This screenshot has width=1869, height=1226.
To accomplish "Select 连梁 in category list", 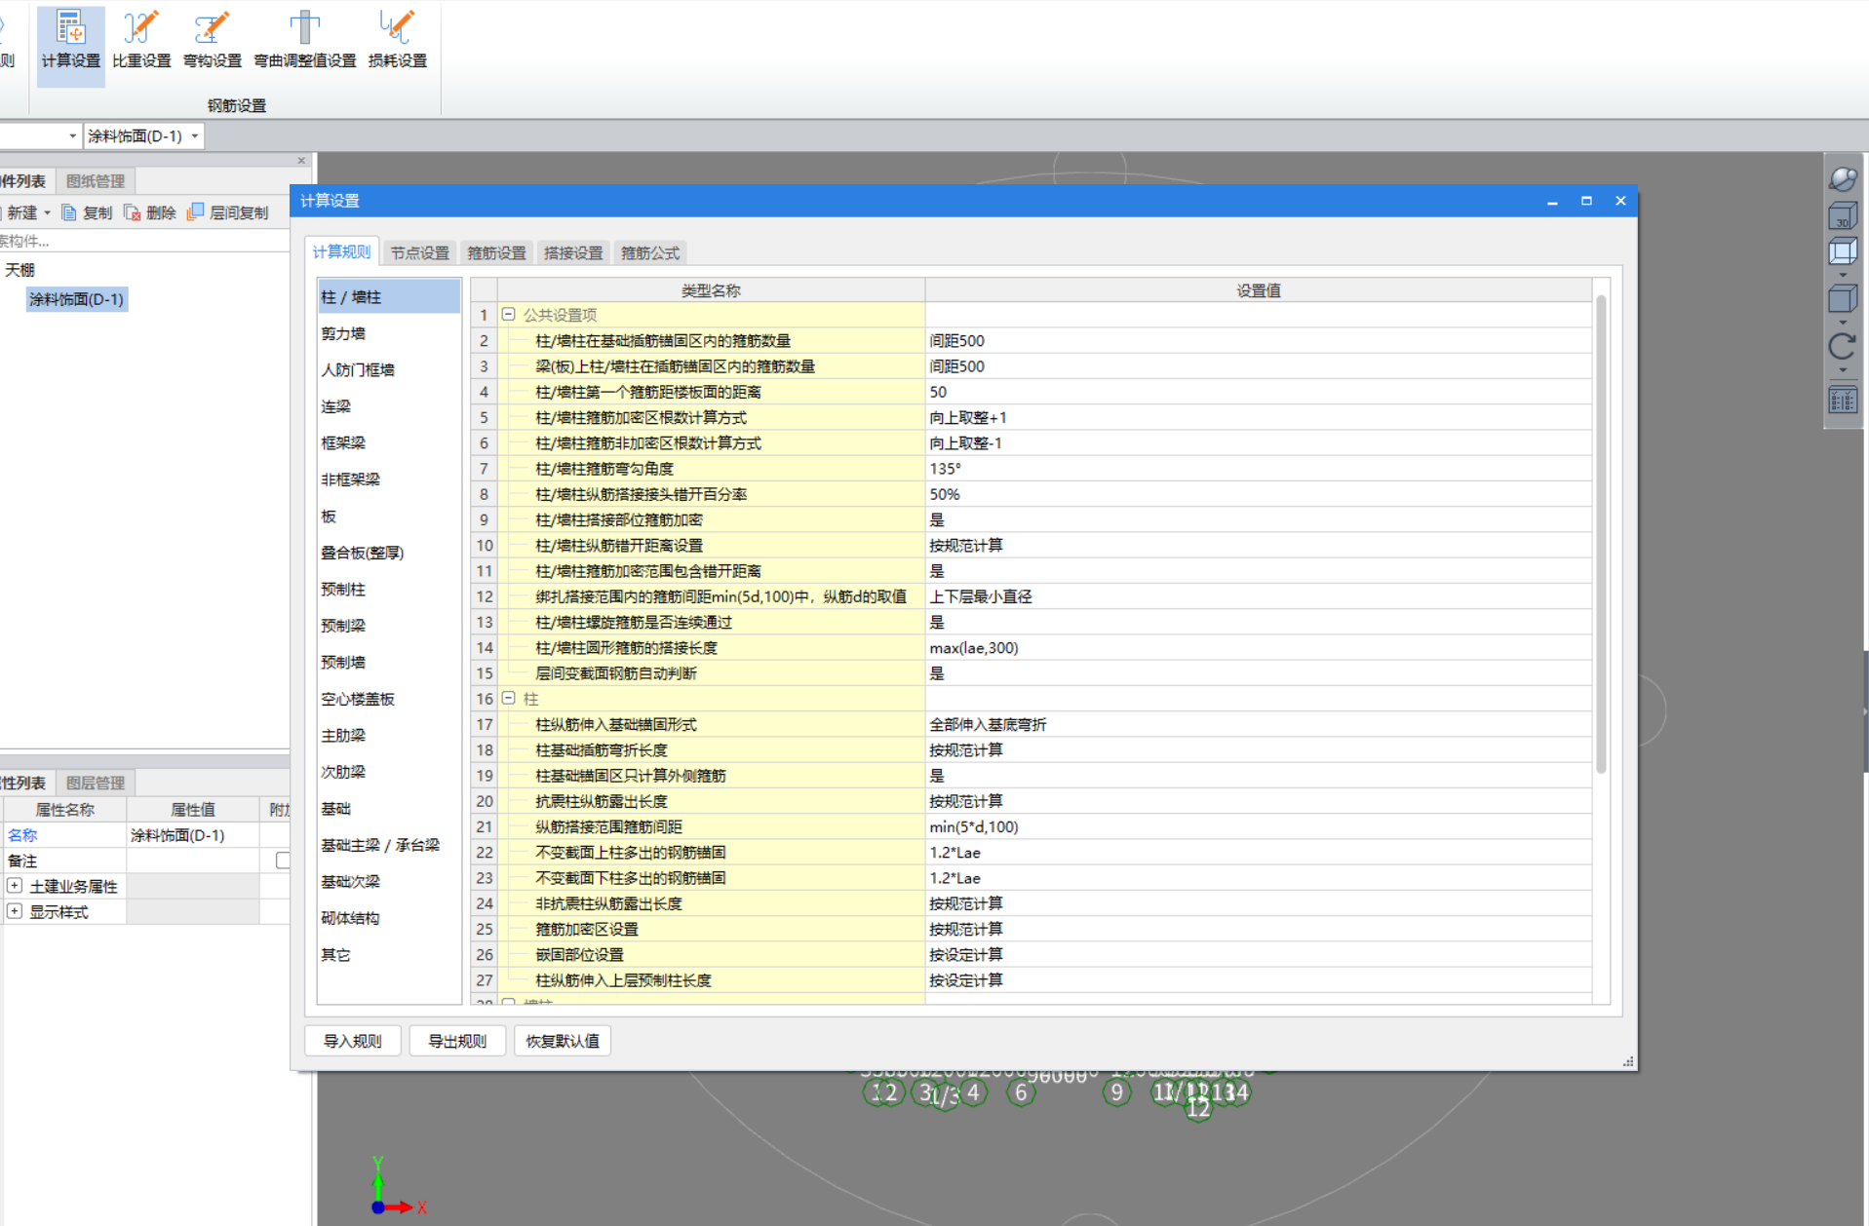I will [388, 406].
